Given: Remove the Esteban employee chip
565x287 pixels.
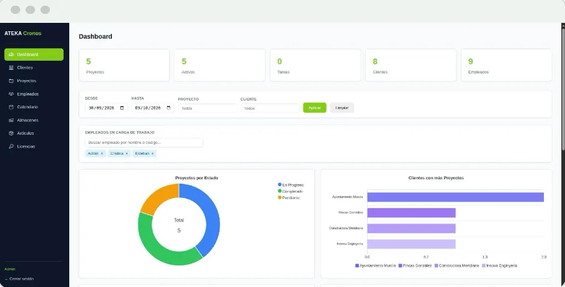Looking at the screenshot, I should click(152, 153).
